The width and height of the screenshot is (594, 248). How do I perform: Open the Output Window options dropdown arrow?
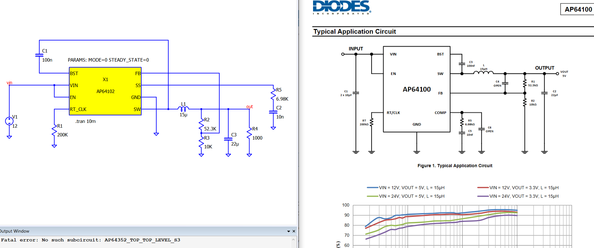tap(289, 231)
